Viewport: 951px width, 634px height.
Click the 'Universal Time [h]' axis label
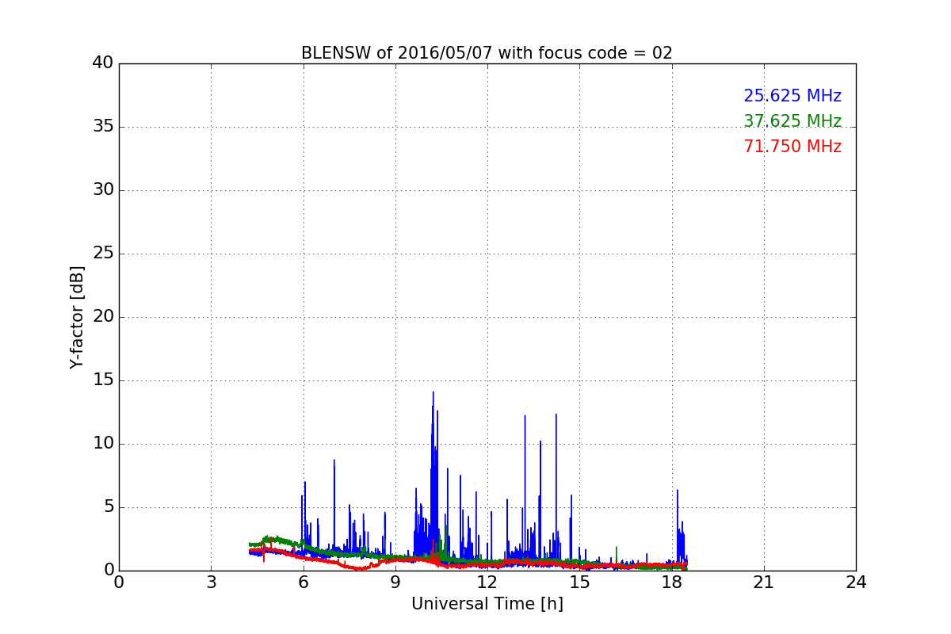(x=487, y=604)
